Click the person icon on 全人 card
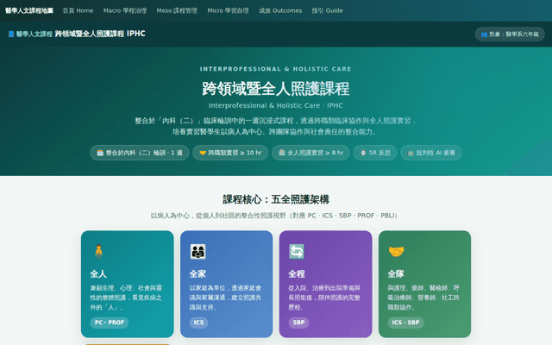552x345 pixels. 98,252
